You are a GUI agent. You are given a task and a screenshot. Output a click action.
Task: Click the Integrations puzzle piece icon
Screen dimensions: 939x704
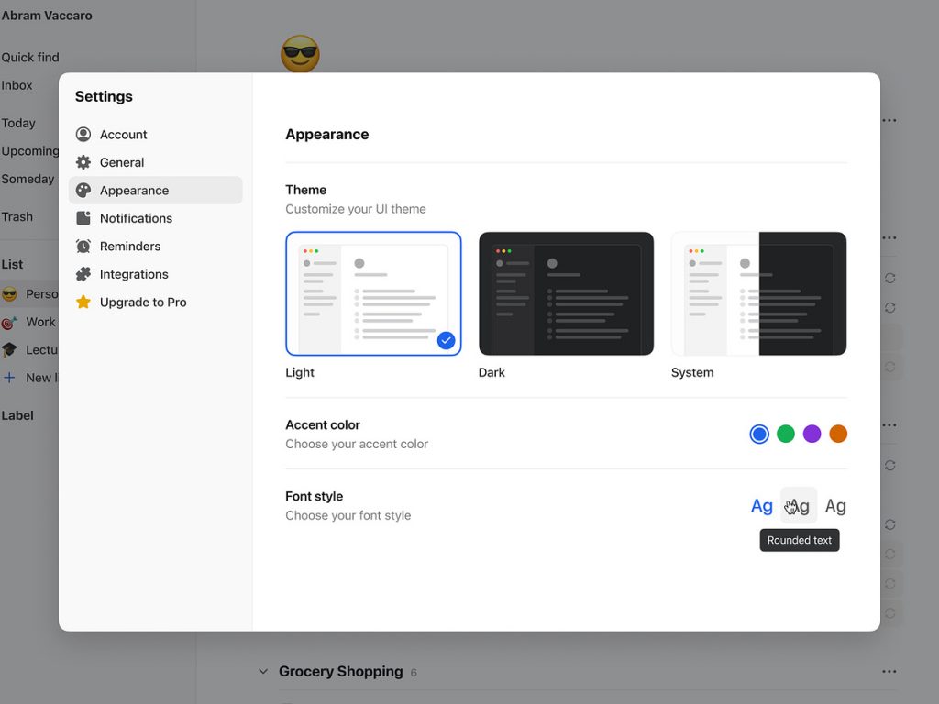83,274
